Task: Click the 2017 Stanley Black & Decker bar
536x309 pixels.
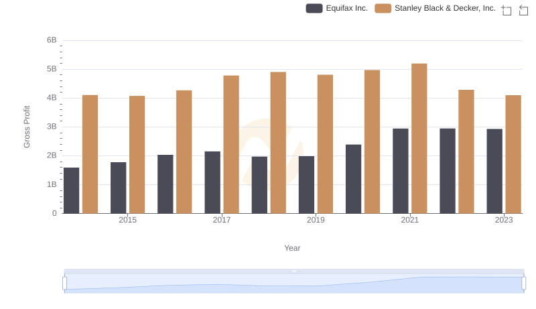Action: point(231,144)
